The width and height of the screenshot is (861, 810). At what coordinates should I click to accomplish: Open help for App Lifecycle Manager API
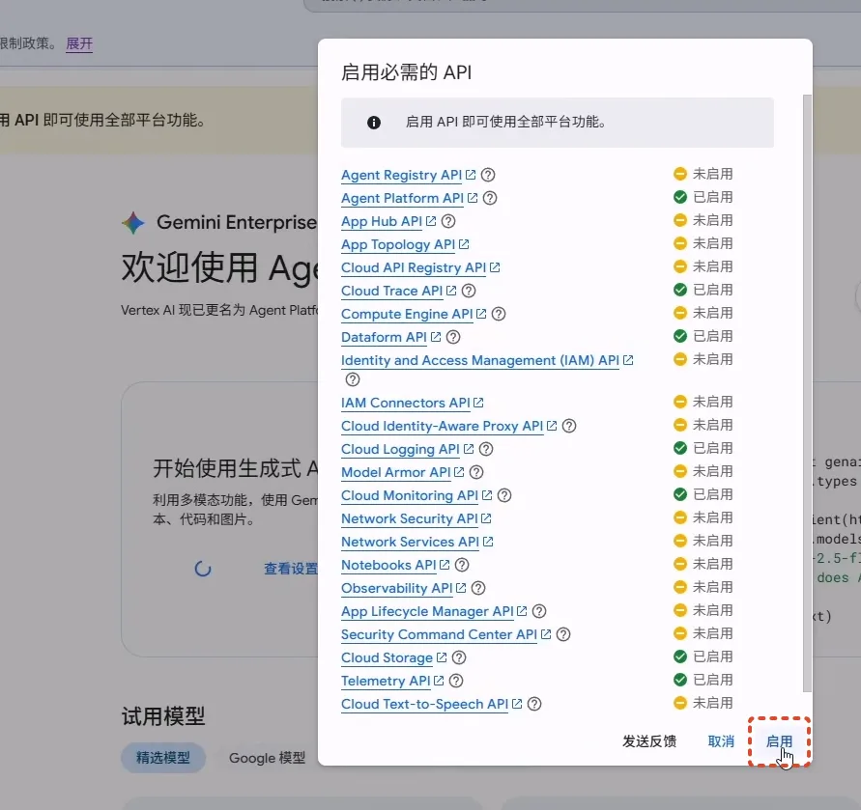point(539,611)
